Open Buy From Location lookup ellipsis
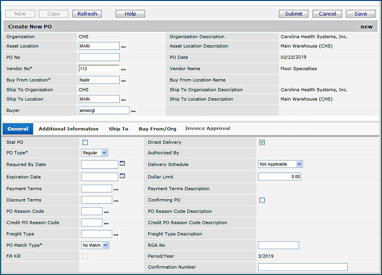 point(124,81)
